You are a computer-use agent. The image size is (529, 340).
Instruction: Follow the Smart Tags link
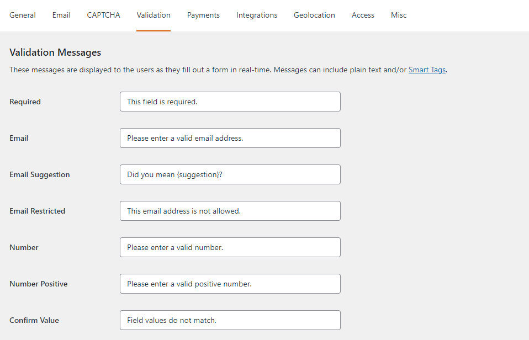click(x=427, y=70)
